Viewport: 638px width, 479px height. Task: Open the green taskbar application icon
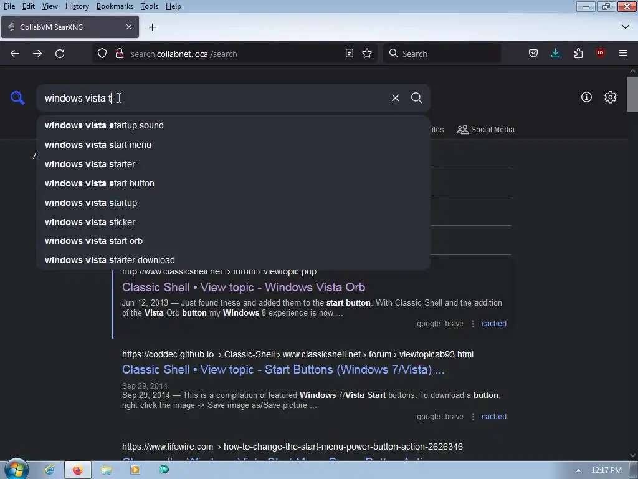164,470
